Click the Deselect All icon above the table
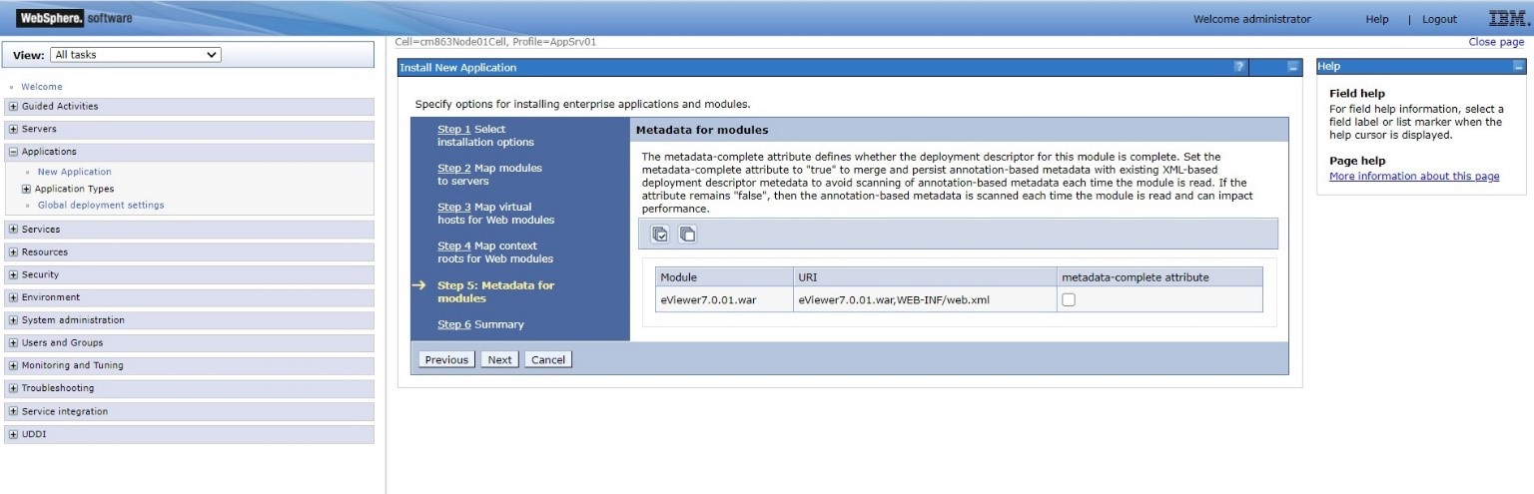Image resolution: width=1534 pixels, height=494 pixels. click(687, 235)
